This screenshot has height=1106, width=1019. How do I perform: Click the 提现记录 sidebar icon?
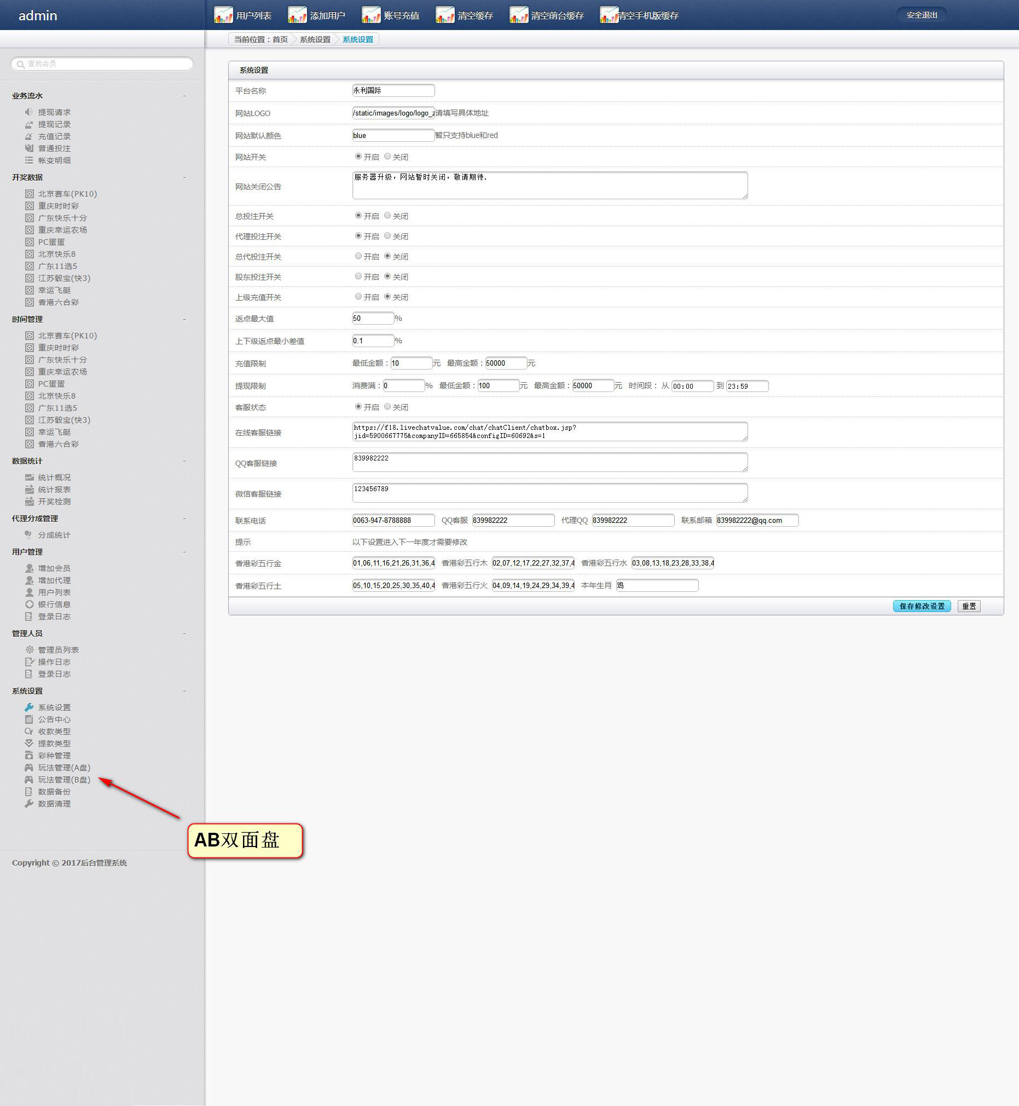[x=28, y=124]
